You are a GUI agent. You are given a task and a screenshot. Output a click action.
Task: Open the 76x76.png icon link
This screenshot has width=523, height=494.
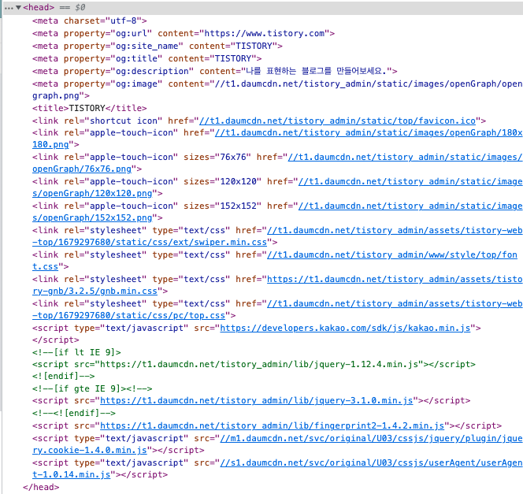(277, 163)
